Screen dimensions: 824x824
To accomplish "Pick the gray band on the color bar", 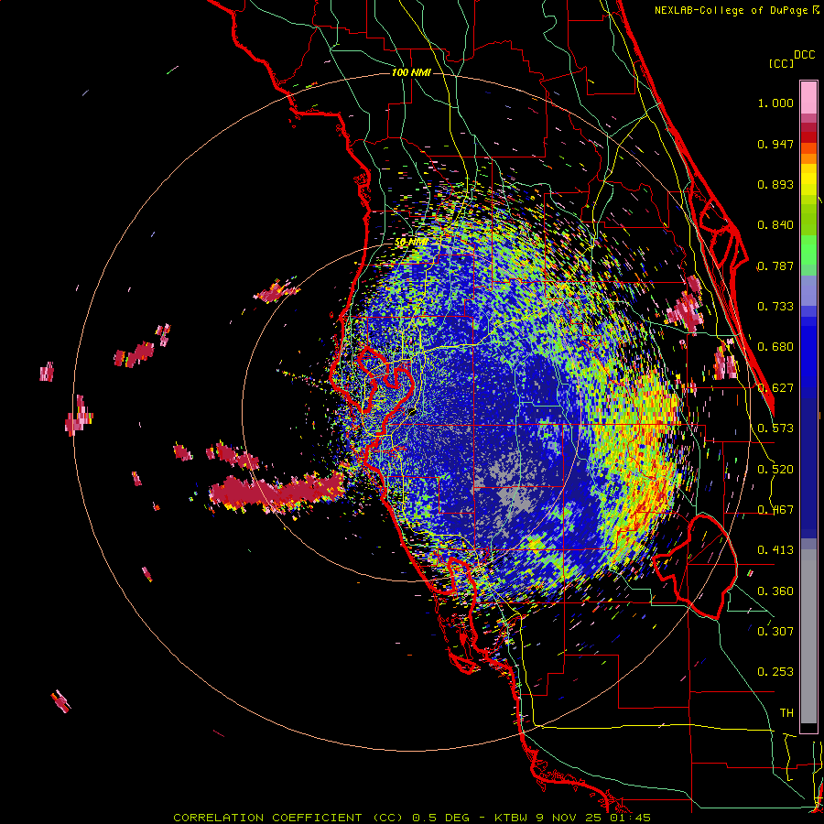I will [x=808, y=636].
